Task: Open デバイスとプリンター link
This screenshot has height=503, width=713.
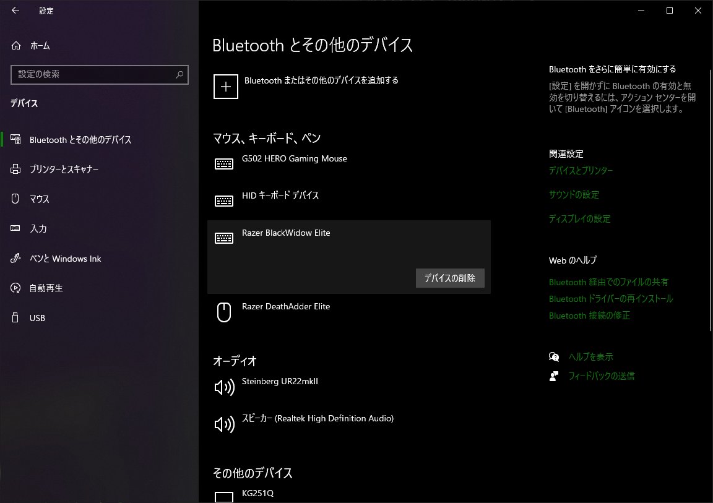Action: (581, 170)
